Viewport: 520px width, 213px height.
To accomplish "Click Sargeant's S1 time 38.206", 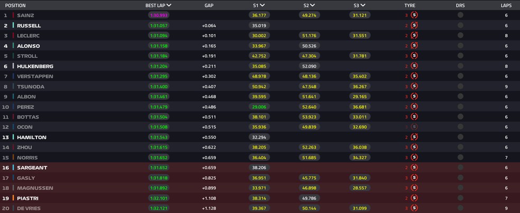I will point(259,167).
